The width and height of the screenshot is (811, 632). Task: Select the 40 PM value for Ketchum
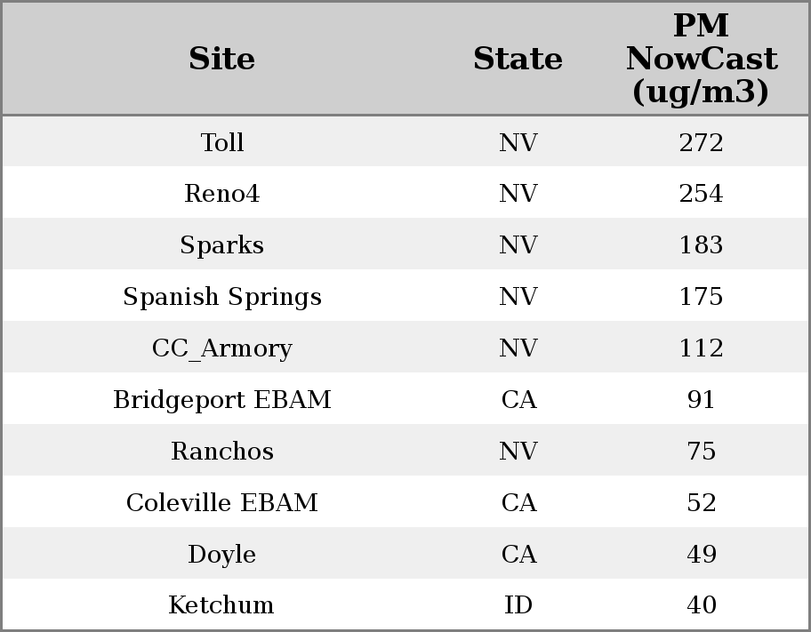click(x=701, y=605)
